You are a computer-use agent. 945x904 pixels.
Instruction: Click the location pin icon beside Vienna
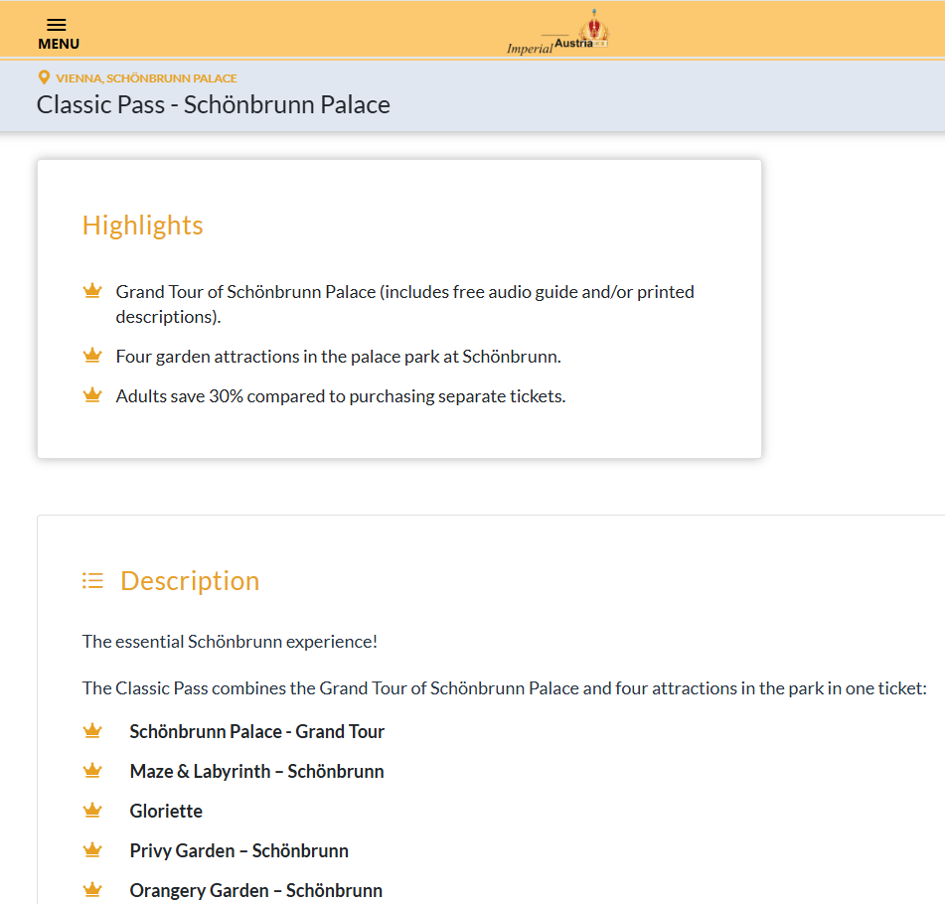(x=44, y=77)
